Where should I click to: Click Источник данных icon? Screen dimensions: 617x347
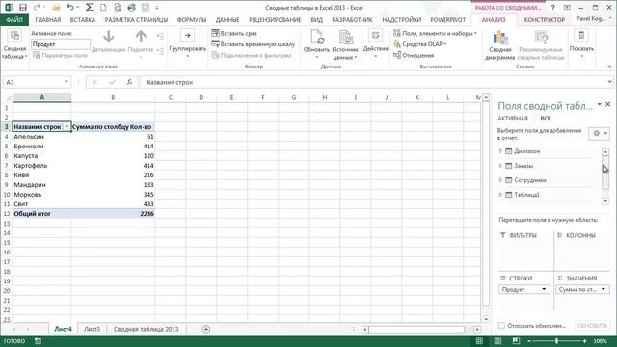345,38
